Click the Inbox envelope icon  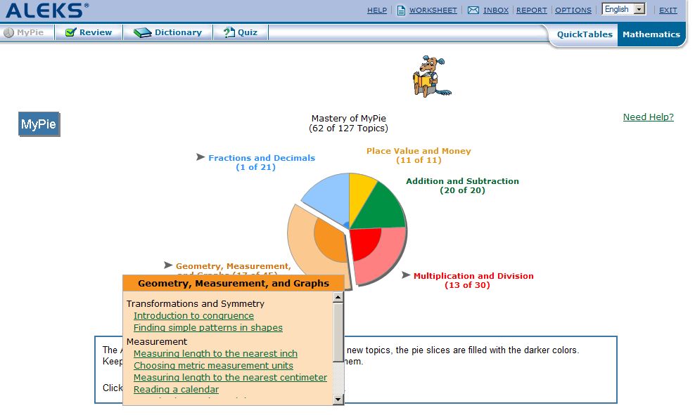(x=473, y=10)
